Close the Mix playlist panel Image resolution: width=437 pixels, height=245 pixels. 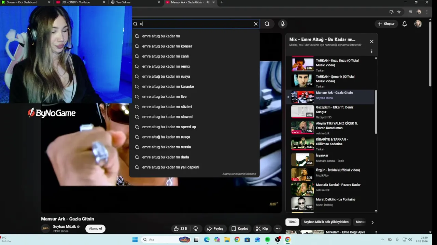click(371, 42)
